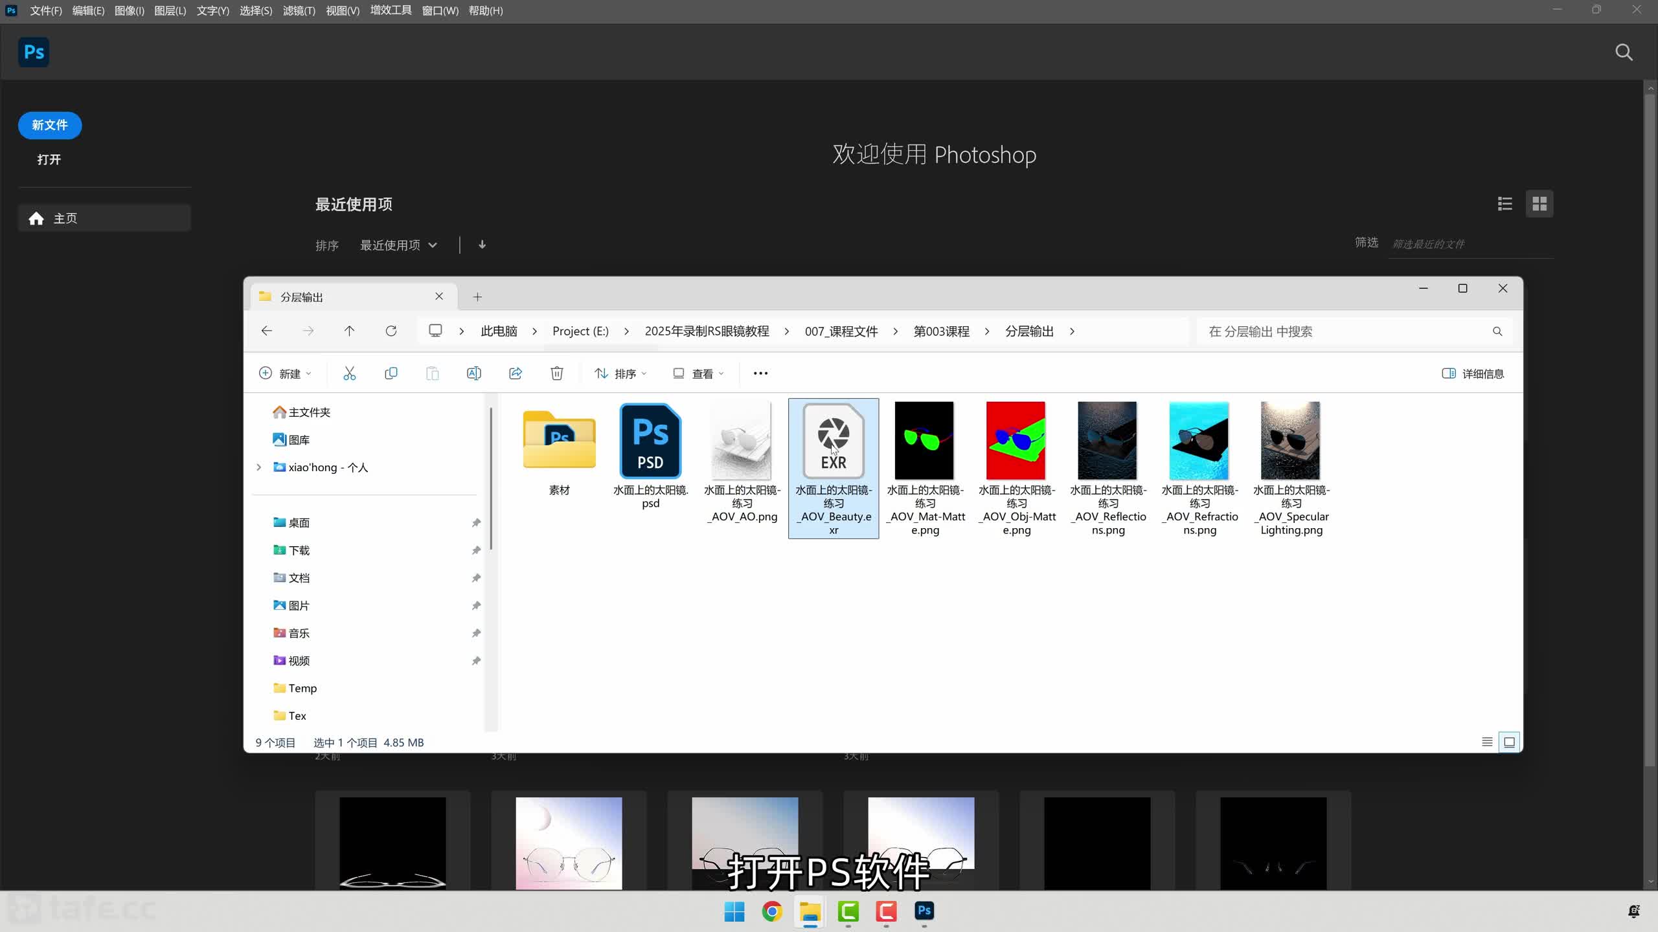Expand the chevron after 此电脑 in path
Viewport: 1658px width, 932px height.
click(x=534, y=331)
